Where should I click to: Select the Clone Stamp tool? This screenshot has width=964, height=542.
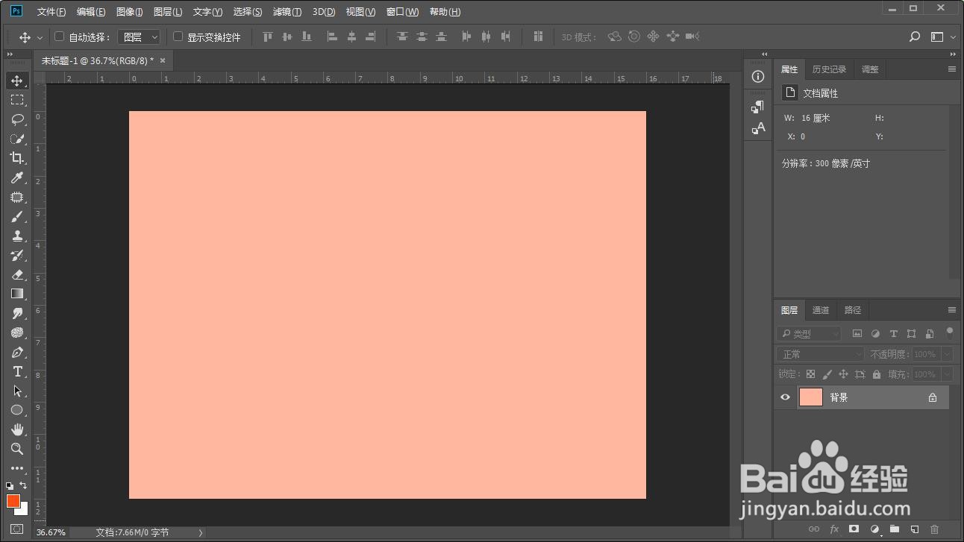pyautogui.click(x=17, y=236)
